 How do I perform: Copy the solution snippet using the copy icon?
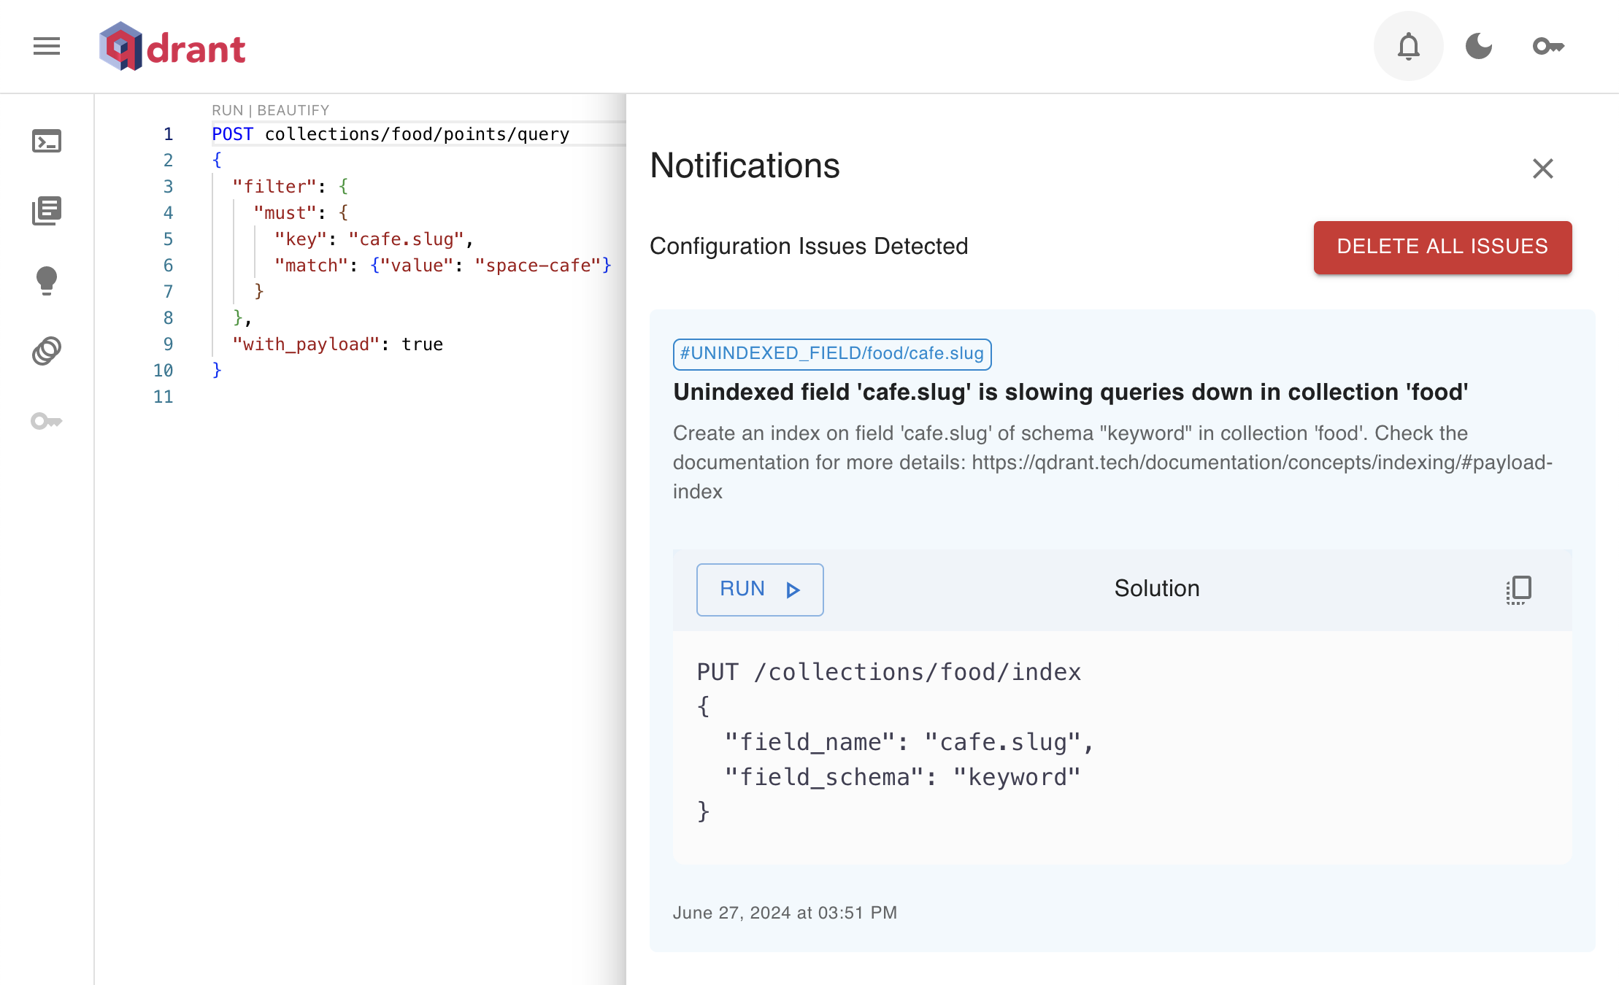point(1518,590)
